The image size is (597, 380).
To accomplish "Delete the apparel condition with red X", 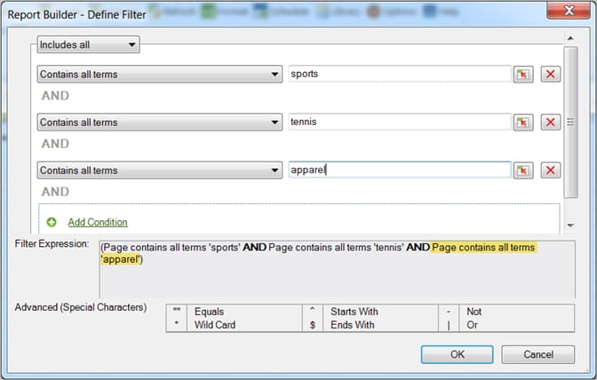I will 551,170.
